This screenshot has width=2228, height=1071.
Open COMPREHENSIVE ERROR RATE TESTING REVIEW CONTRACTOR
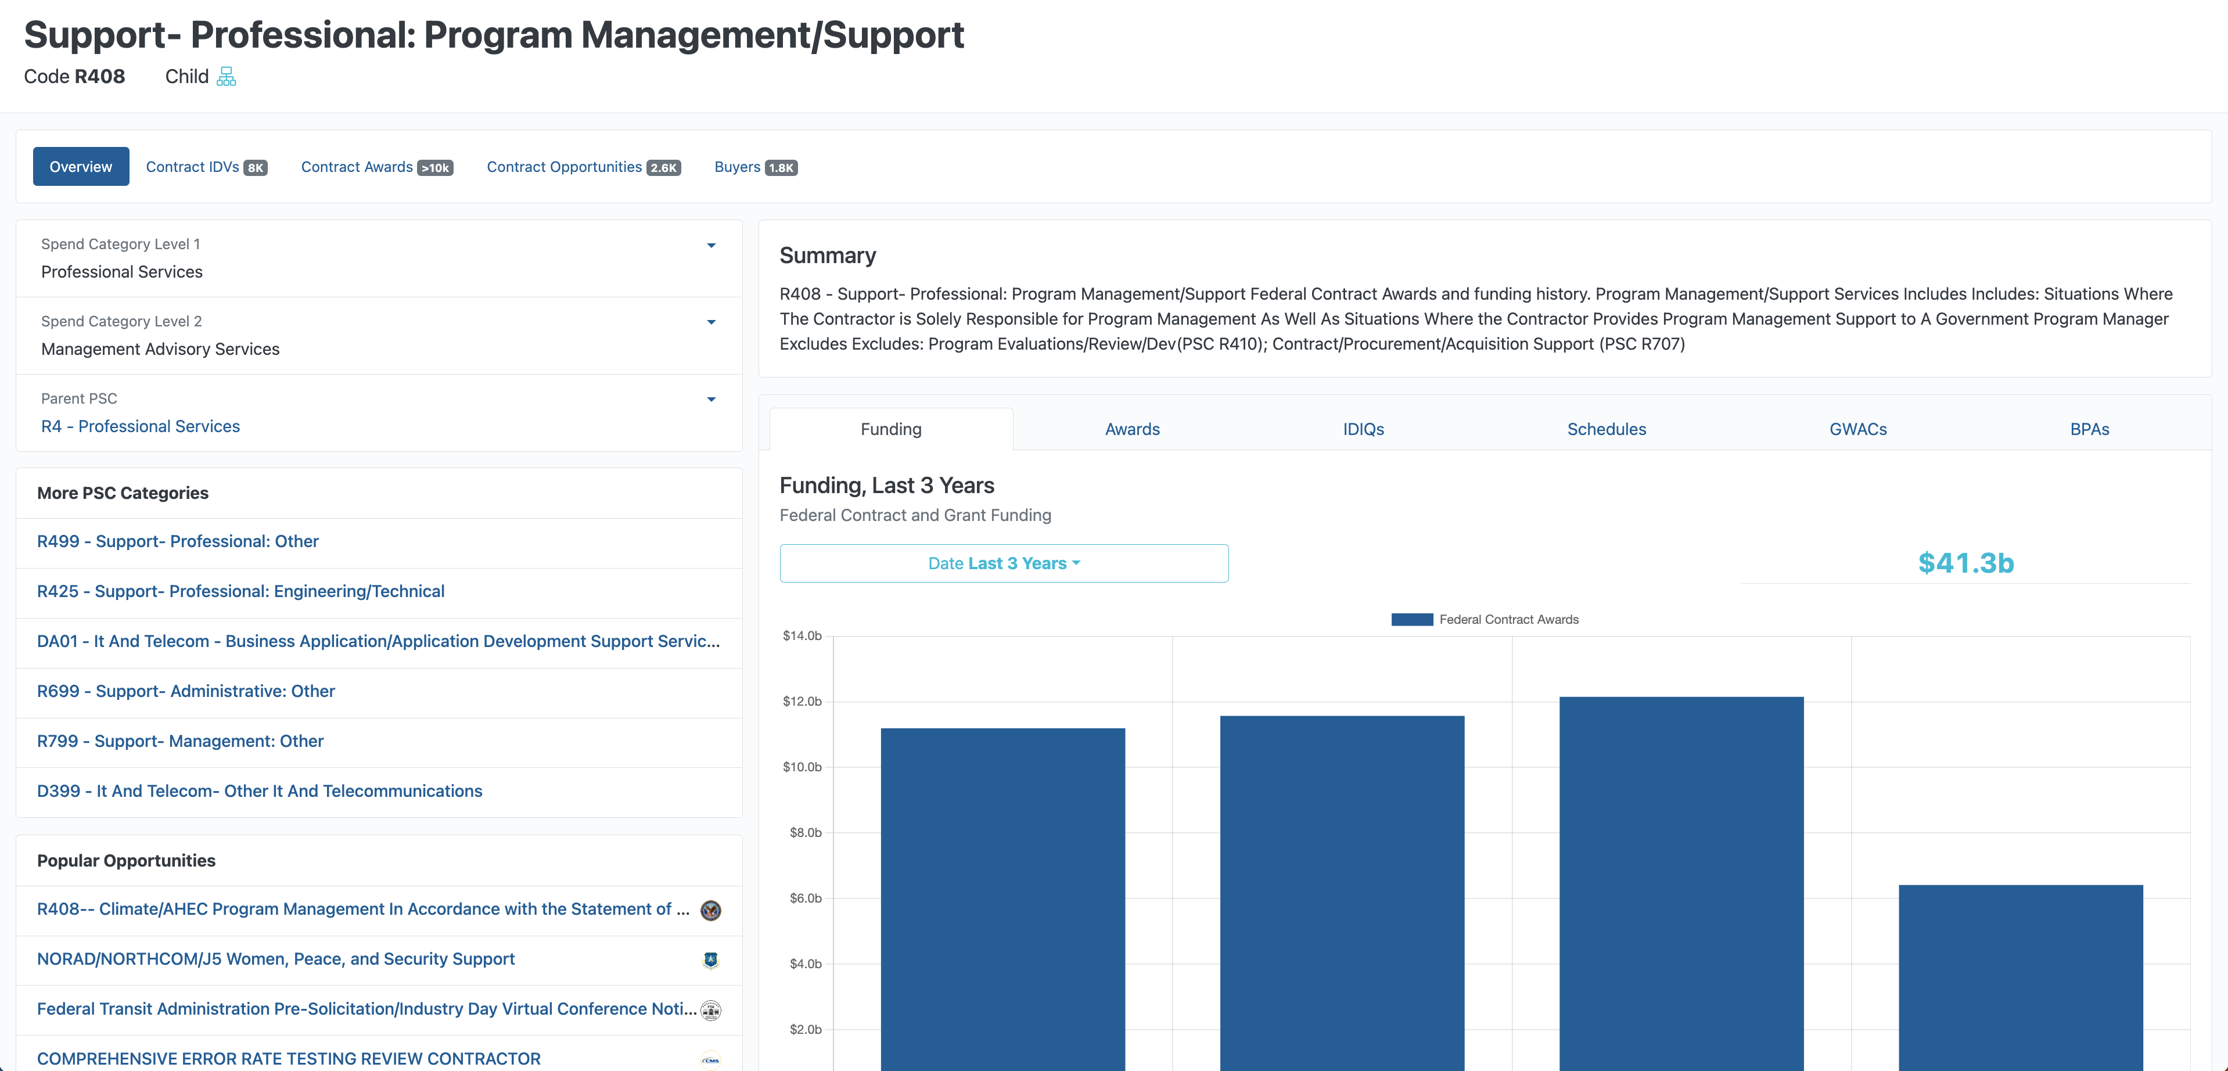pos(288,1059)
